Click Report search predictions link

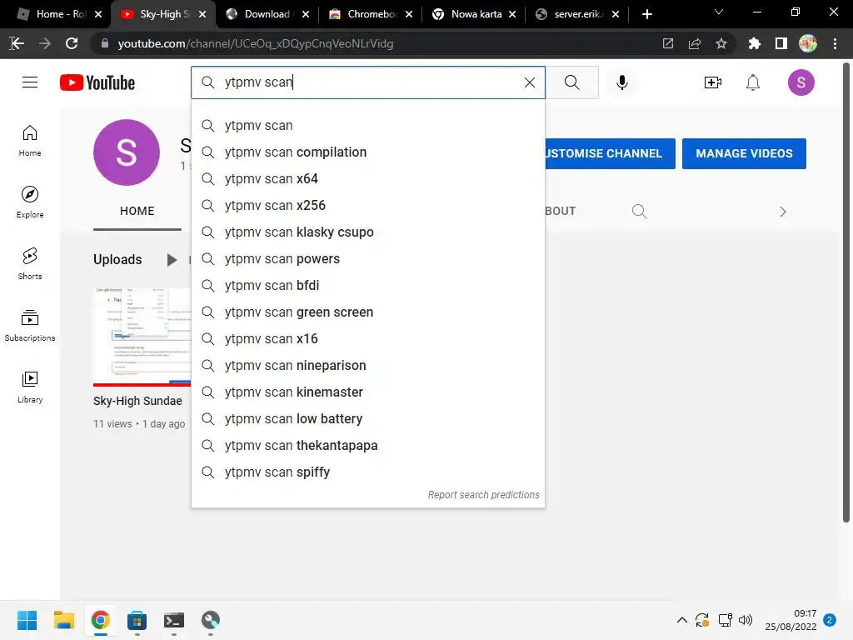click(x=484, y=495)
